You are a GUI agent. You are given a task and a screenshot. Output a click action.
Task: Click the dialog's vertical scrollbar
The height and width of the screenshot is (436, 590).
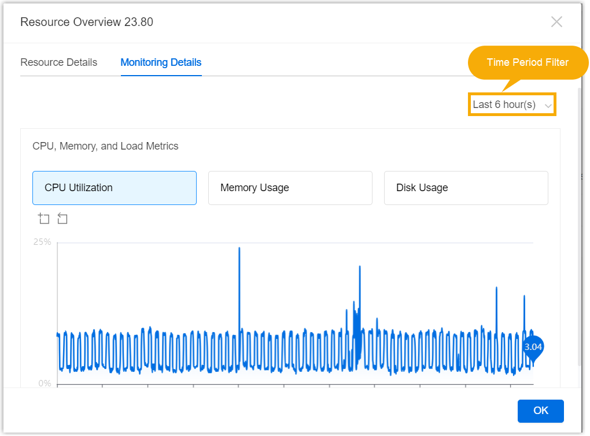click(579, 225)
